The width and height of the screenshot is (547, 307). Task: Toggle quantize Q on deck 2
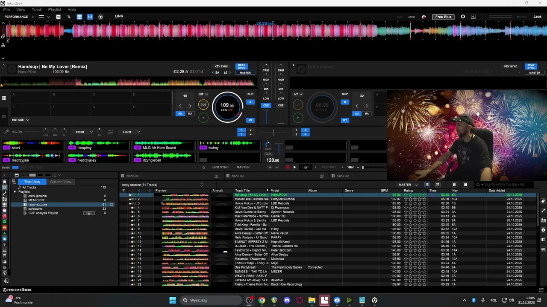click(x=345, y=102)
